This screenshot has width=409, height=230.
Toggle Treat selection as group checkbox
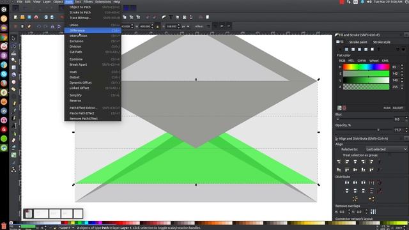389,155
